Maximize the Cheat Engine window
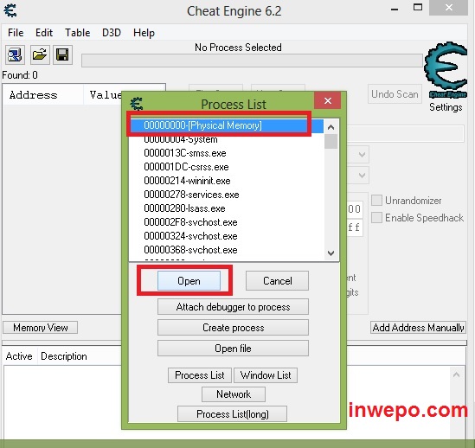This screenshot has height=448, width=475. point(418,7)
